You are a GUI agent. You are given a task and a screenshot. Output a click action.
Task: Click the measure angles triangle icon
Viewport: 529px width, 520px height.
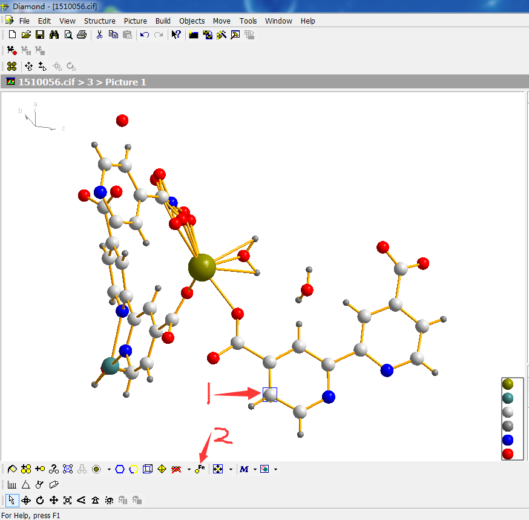point(25,484)
